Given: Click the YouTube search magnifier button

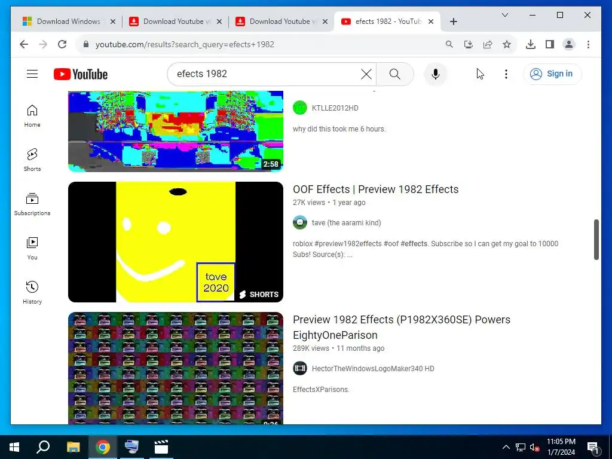Looking at the screenshot, I should pyautogui.click(x=394, y=74).
